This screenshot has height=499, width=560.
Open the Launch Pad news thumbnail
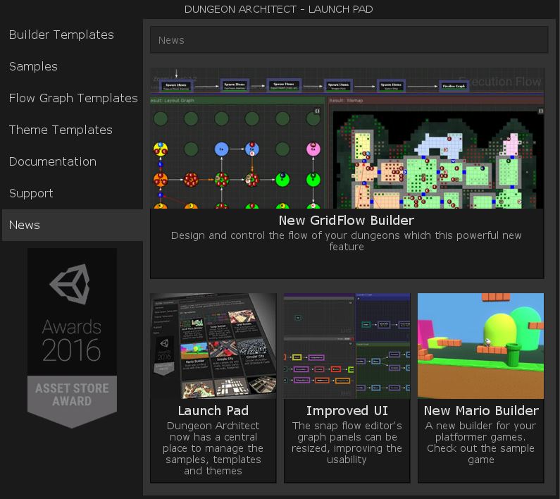213,346
